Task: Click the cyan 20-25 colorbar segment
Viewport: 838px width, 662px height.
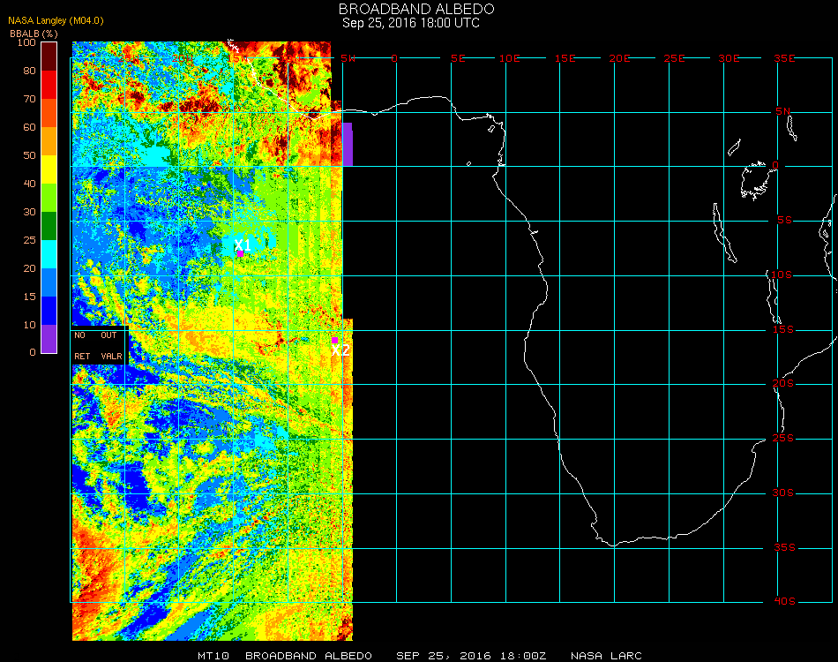Action: pos(49,254)
